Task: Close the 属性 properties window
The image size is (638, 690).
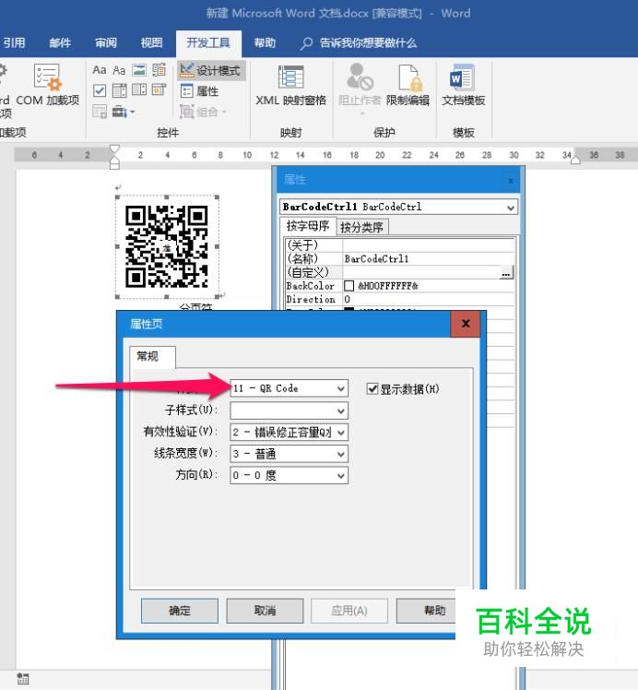Action: pos(511,181)
